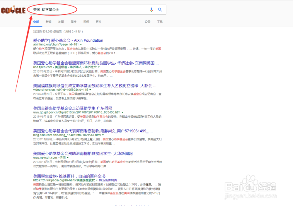This screenshot has width=293, height=206.
Task: Expand the arrow next to www.qb.gd.gov.cn URL
Action: [x=122, y=112]
